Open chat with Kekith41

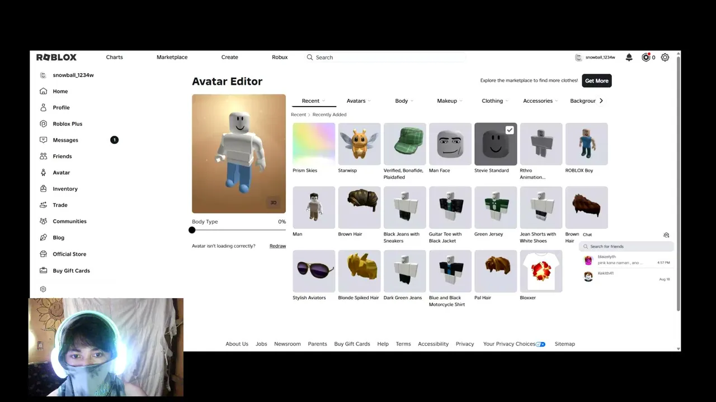(626, 276)
